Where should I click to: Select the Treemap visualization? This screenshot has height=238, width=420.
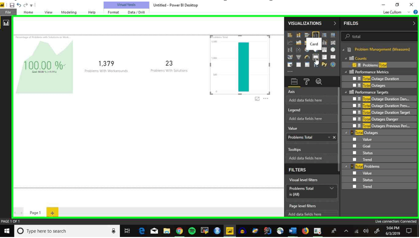point(324,50)
